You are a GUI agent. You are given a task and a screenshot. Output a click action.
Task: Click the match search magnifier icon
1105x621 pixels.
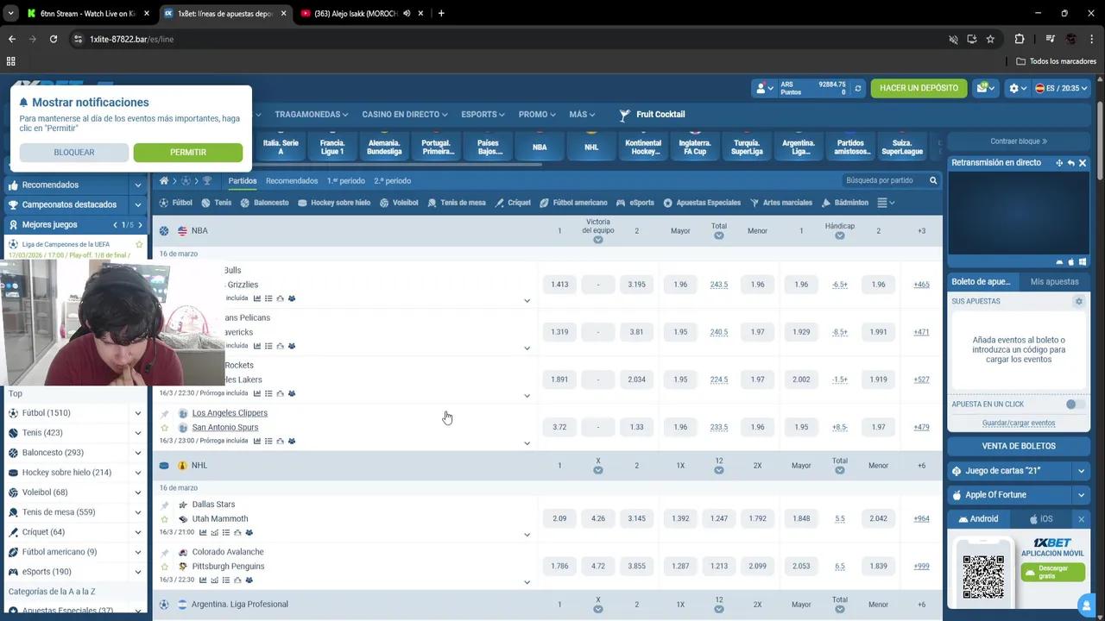[x=933, y=181]
